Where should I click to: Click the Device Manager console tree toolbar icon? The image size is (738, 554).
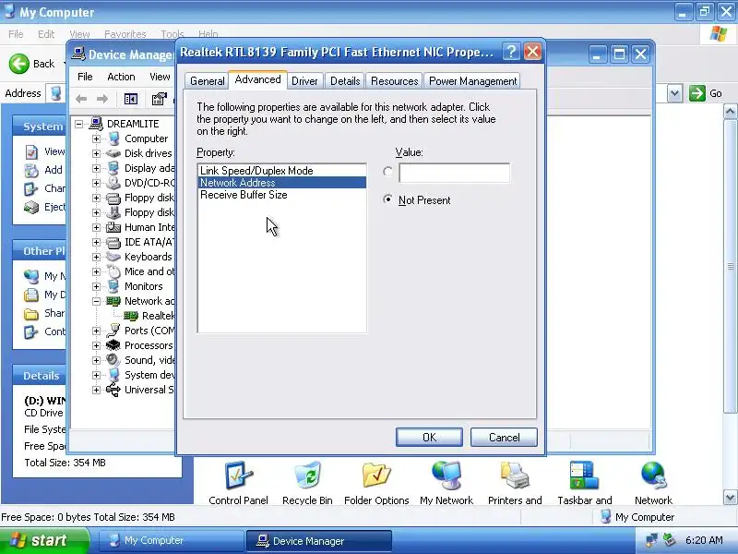point(130,99)
